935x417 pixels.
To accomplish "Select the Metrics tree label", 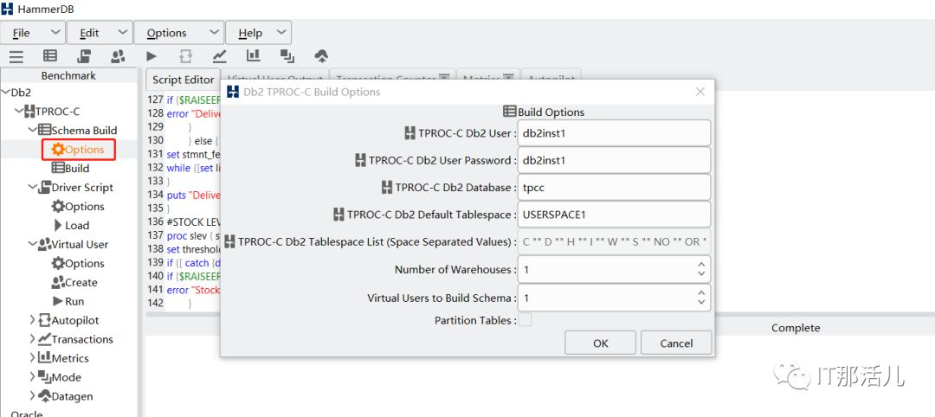I will [70, 359].
